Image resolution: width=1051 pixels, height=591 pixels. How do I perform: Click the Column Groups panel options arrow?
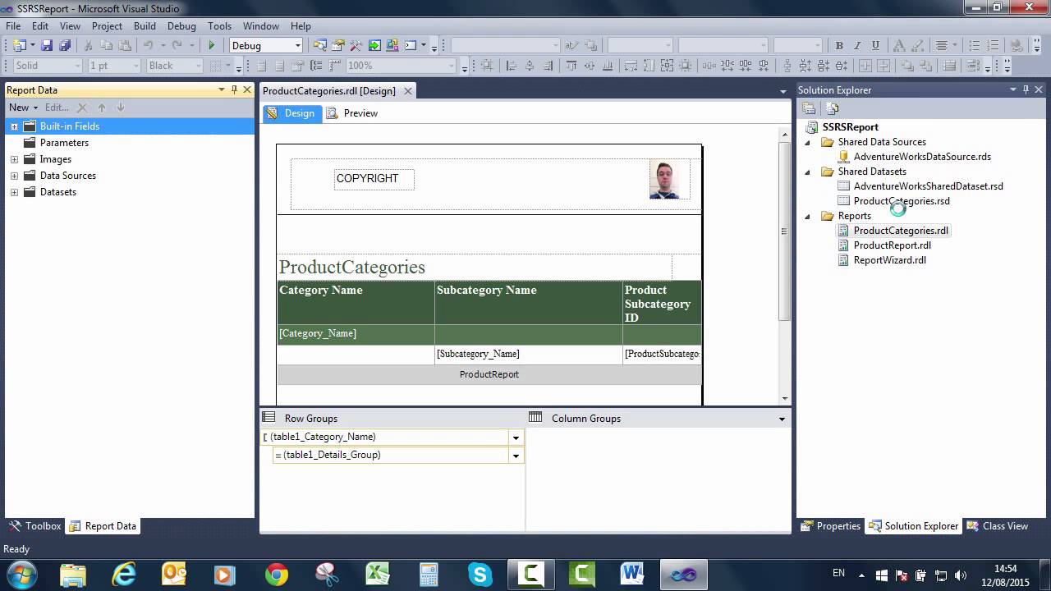pyautogui.click(x=783, y=419)
